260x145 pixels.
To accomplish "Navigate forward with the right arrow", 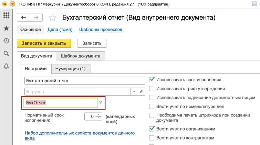I will [37, 18].
